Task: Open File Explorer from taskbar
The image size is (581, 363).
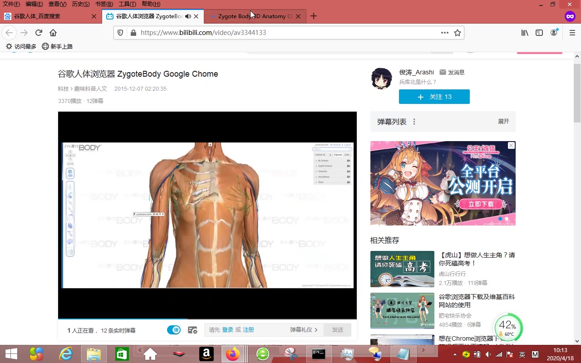Action: click(94, 354)
